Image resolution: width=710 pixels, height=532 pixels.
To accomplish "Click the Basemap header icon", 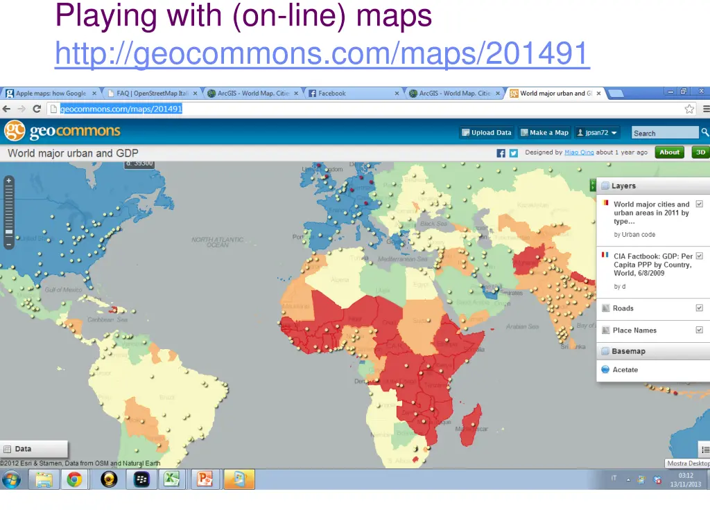I will tap(605, 351).
